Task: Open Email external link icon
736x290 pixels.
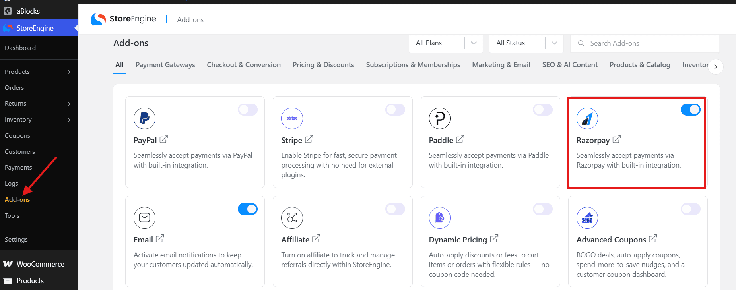Action: pos(160,239)
